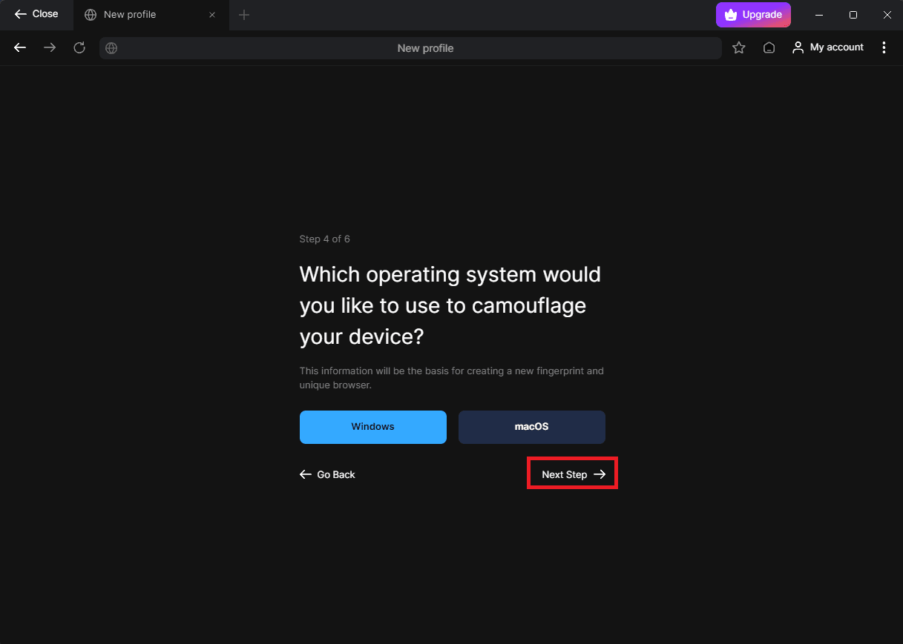Bookmark the page with the star icon
The height and width of the screenshot is (644, 903).
pos(739,47)
